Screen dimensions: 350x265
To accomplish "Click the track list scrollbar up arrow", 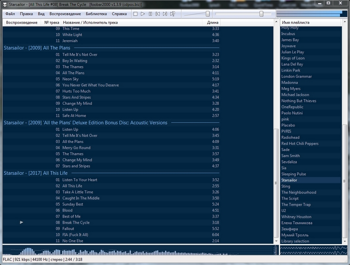I will coord(276,22).
